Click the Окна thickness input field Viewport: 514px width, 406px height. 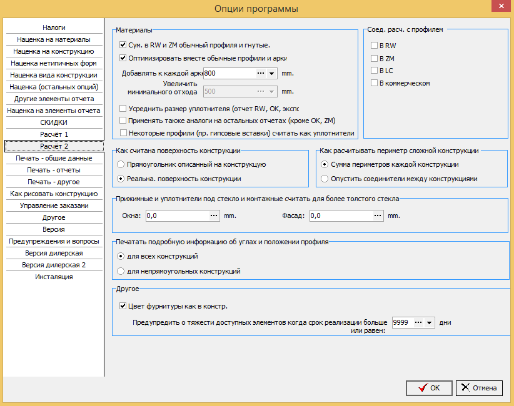(178, 215)
